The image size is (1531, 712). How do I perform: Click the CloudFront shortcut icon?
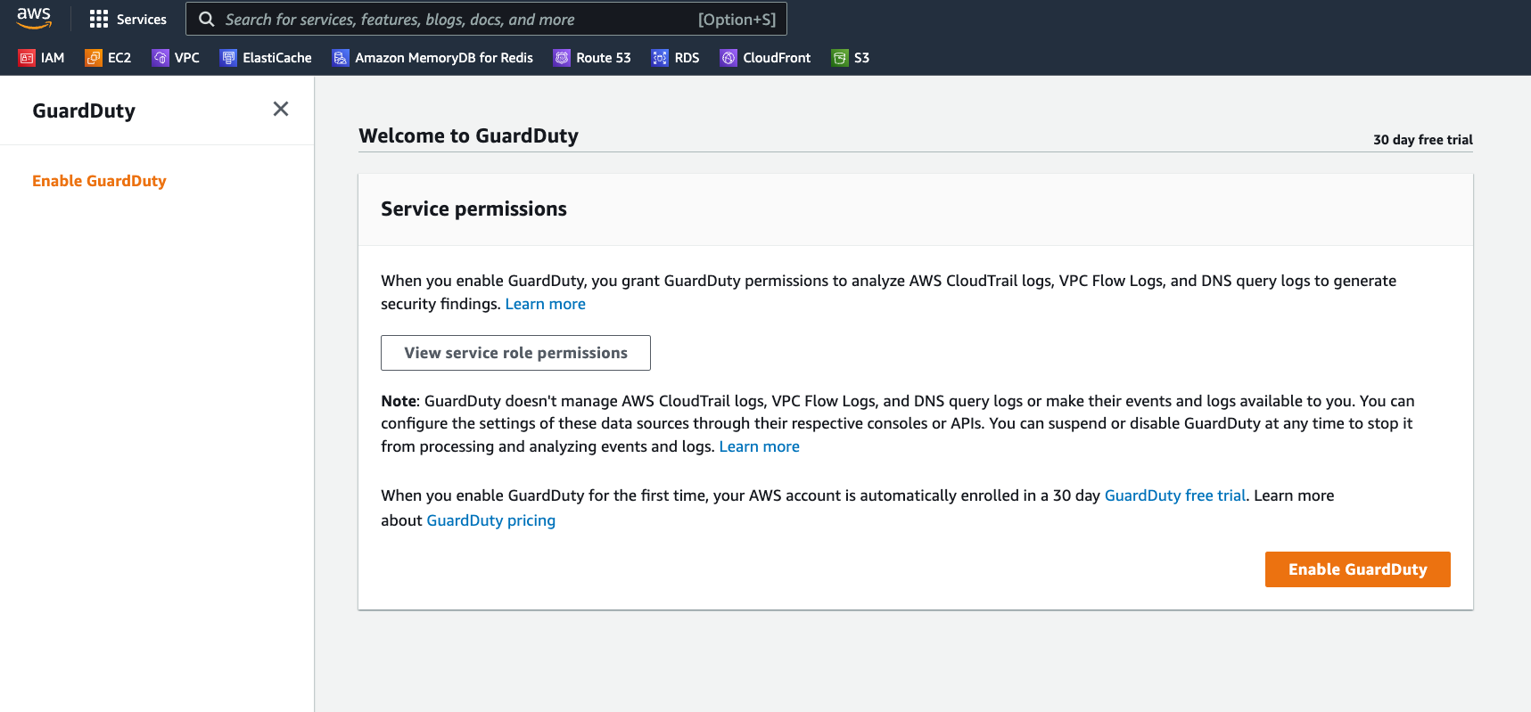728,58
